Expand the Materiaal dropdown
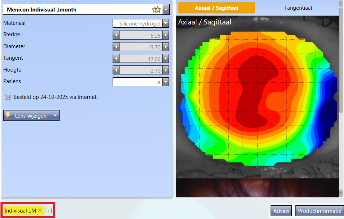This screenshot has height=219, width=344. coord(166,24)
